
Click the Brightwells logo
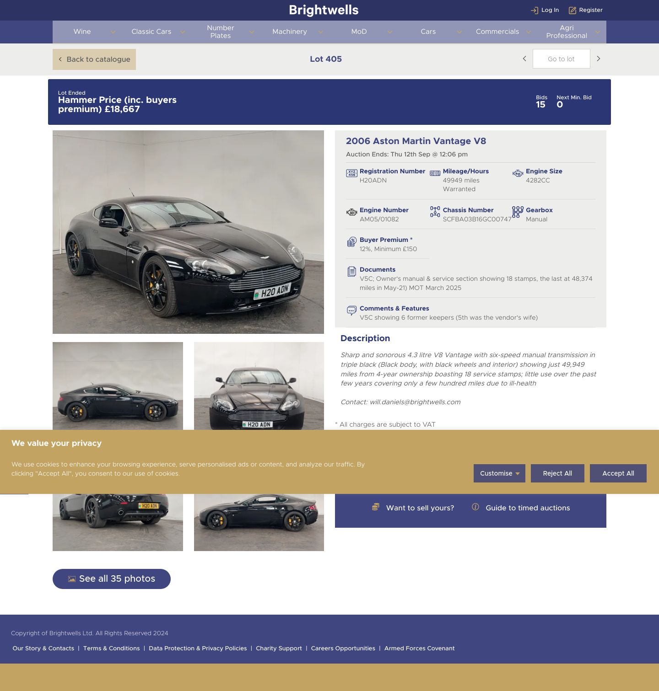click(x=324, y=10)
